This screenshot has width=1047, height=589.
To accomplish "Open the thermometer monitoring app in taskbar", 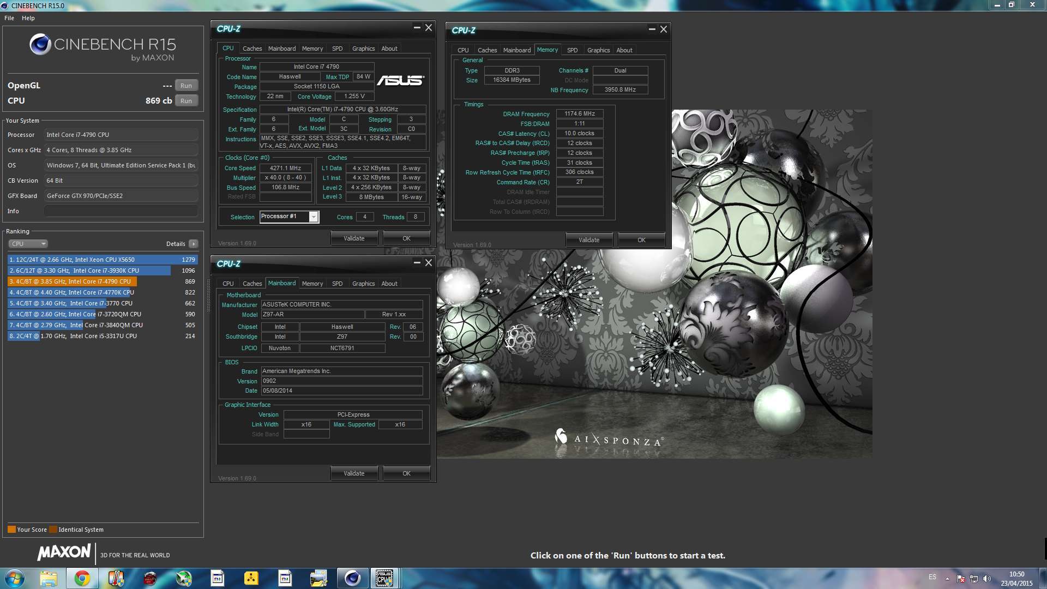I will click(x=116, y=578).
